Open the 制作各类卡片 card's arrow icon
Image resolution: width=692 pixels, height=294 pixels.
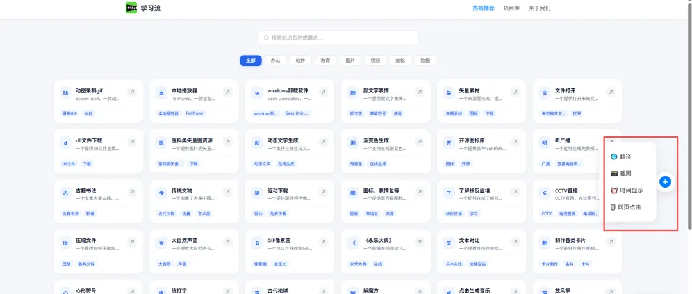(611, 242)
